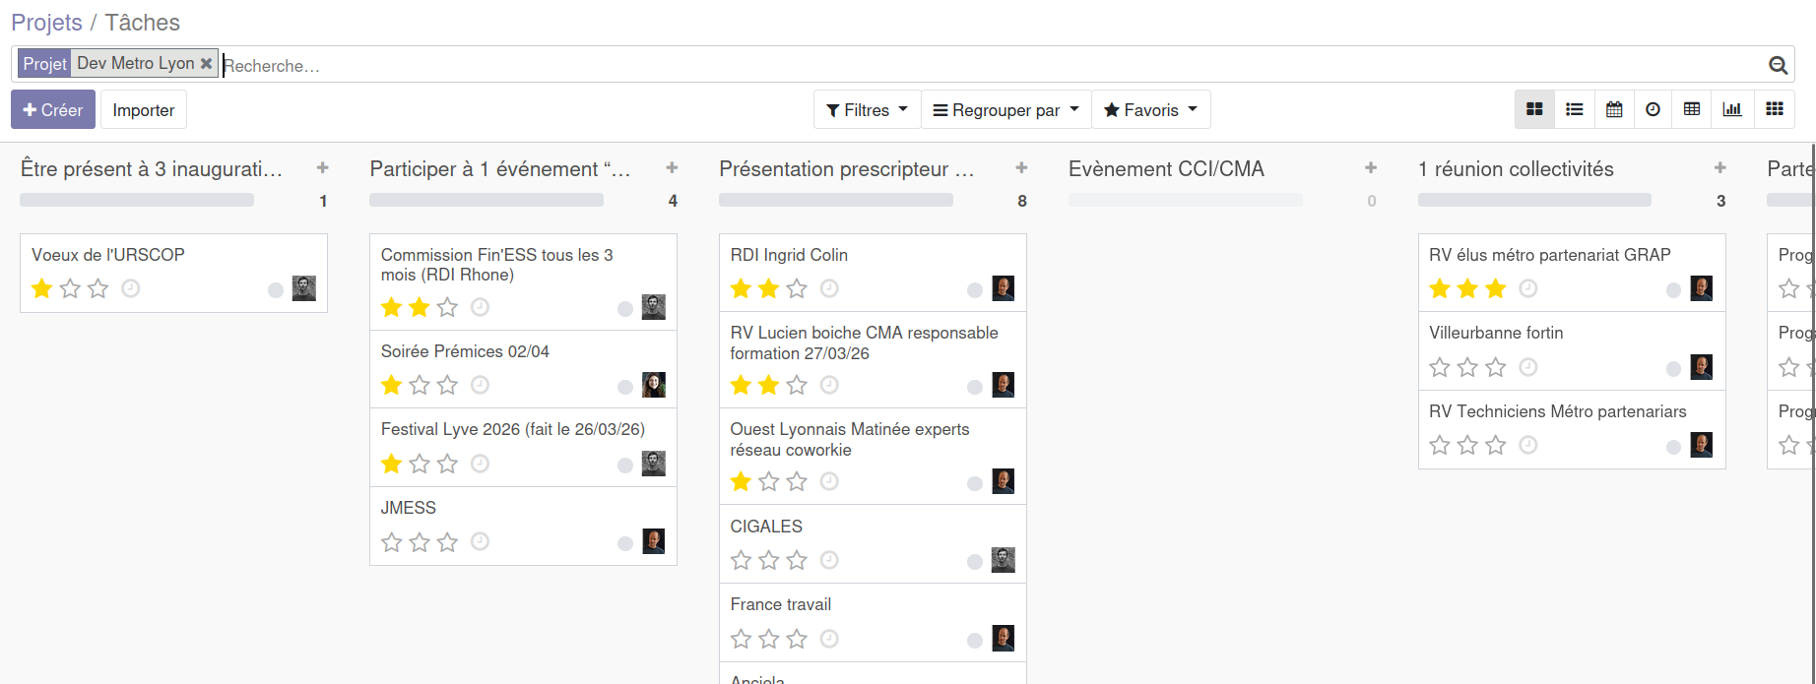This screenshot has width=1816, height=684.
Task: Toggle first star on CIGALES task
Action: click(741, 560)
